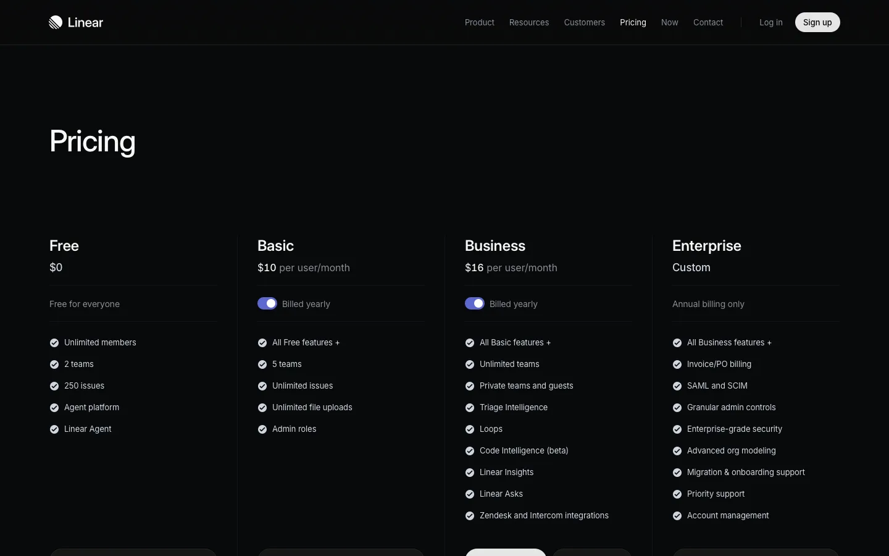The height and width of the screenshot is (556, 889).
Task: Open the Resources menu
Action: pos(529,22)
